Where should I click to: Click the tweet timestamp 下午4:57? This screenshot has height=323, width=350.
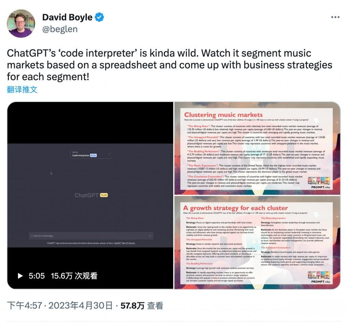point(25,306)
